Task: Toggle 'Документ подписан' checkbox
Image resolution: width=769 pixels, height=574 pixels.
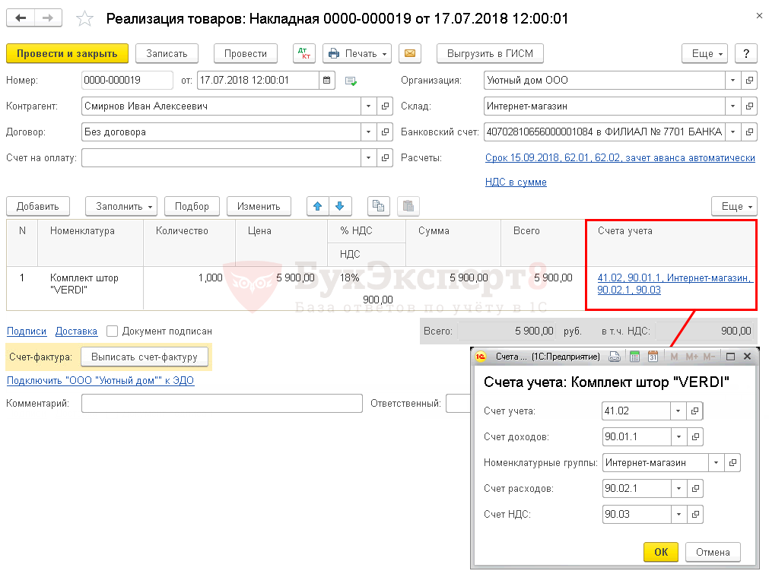Action: pos(113,331)
